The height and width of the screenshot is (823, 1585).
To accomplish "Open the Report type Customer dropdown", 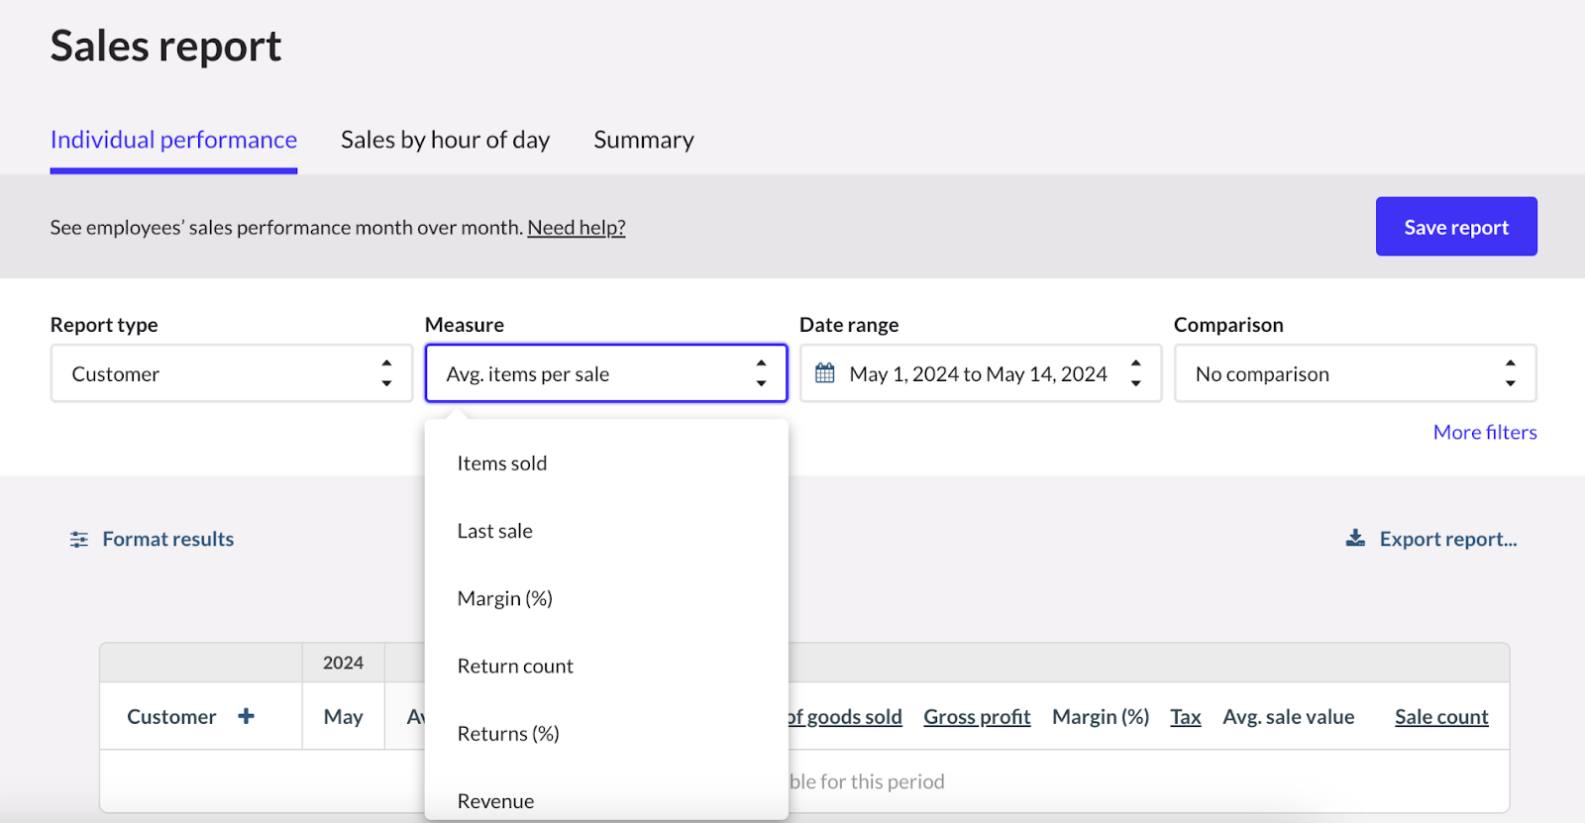I will click(231, 373).
